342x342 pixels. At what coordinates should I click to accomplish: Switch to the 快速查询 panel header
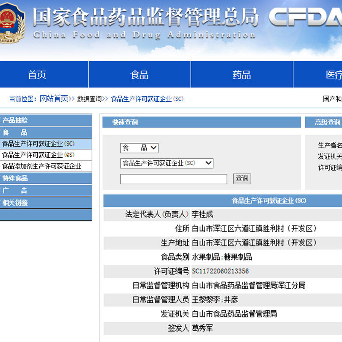tap(201, 122)
